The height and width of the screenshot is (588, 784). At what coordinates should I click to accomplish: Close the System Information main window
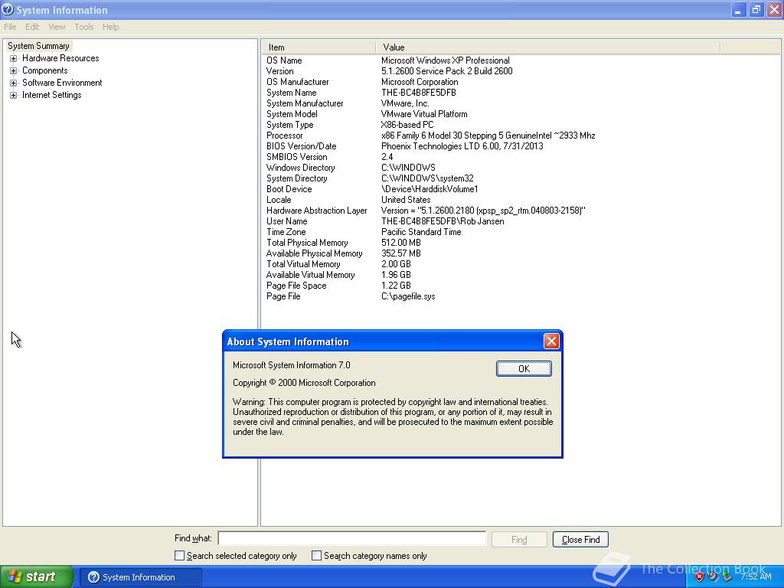(774, 9)
